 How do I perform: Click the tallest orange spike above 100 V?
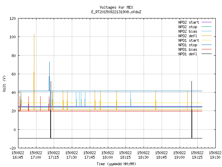(34, 72)
